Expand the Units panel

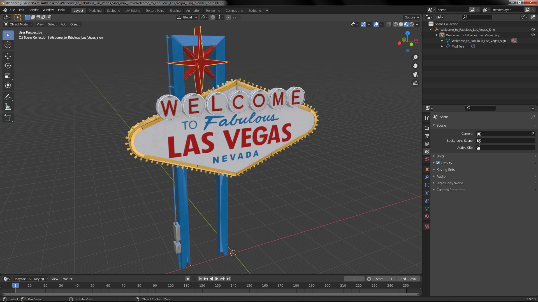[440, 156]
